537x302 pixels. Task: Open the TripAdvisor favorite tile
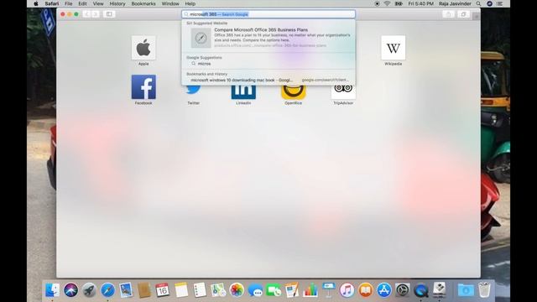[343, 91]
